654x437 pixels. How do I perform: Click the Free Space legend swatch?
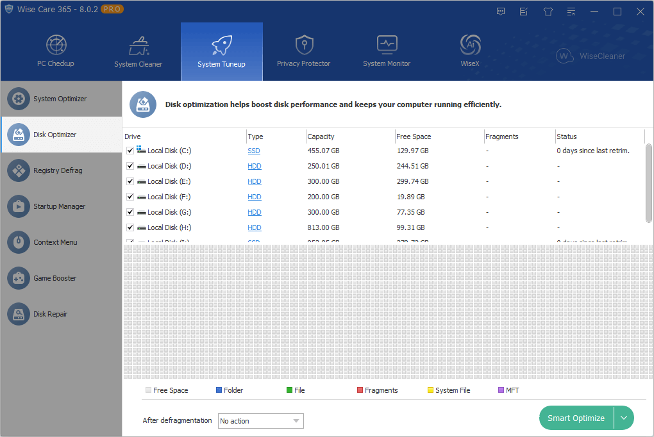(x=148, y=390)
